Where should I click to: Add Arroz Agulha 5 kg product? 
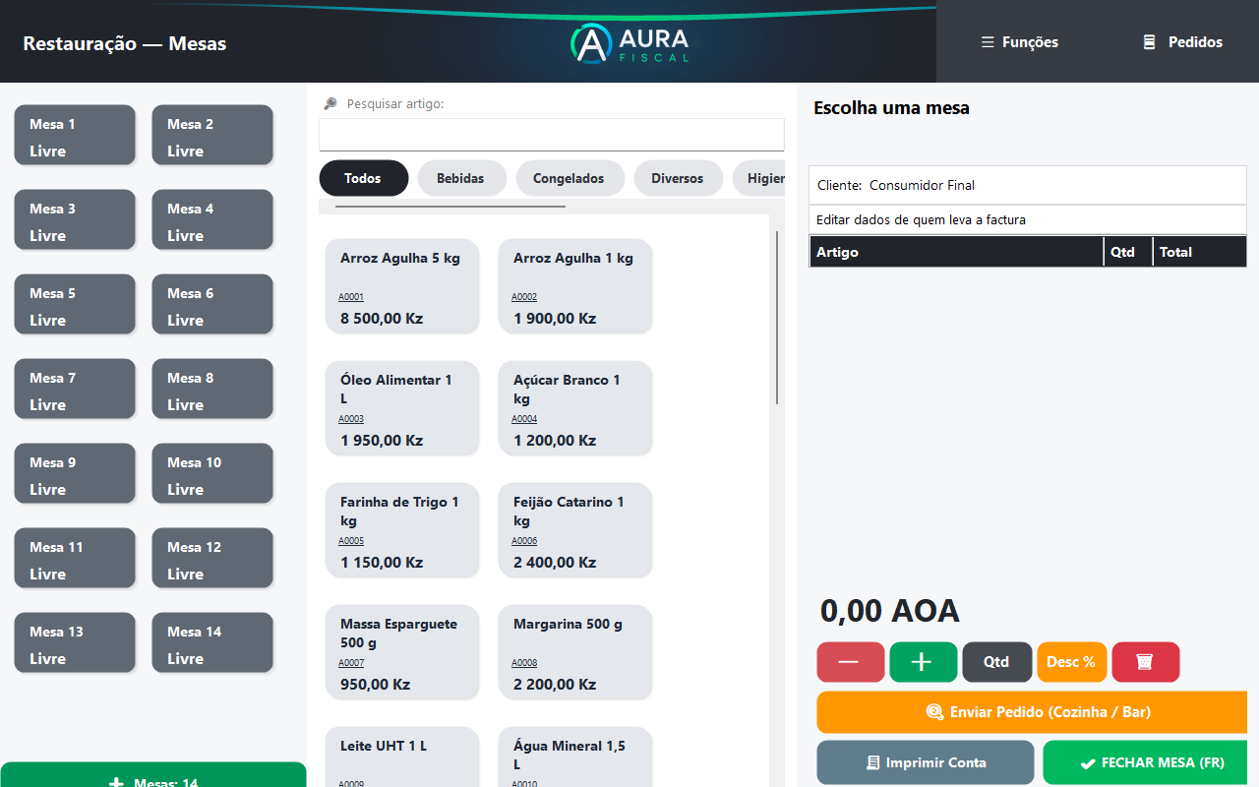(x=402, y=286)
